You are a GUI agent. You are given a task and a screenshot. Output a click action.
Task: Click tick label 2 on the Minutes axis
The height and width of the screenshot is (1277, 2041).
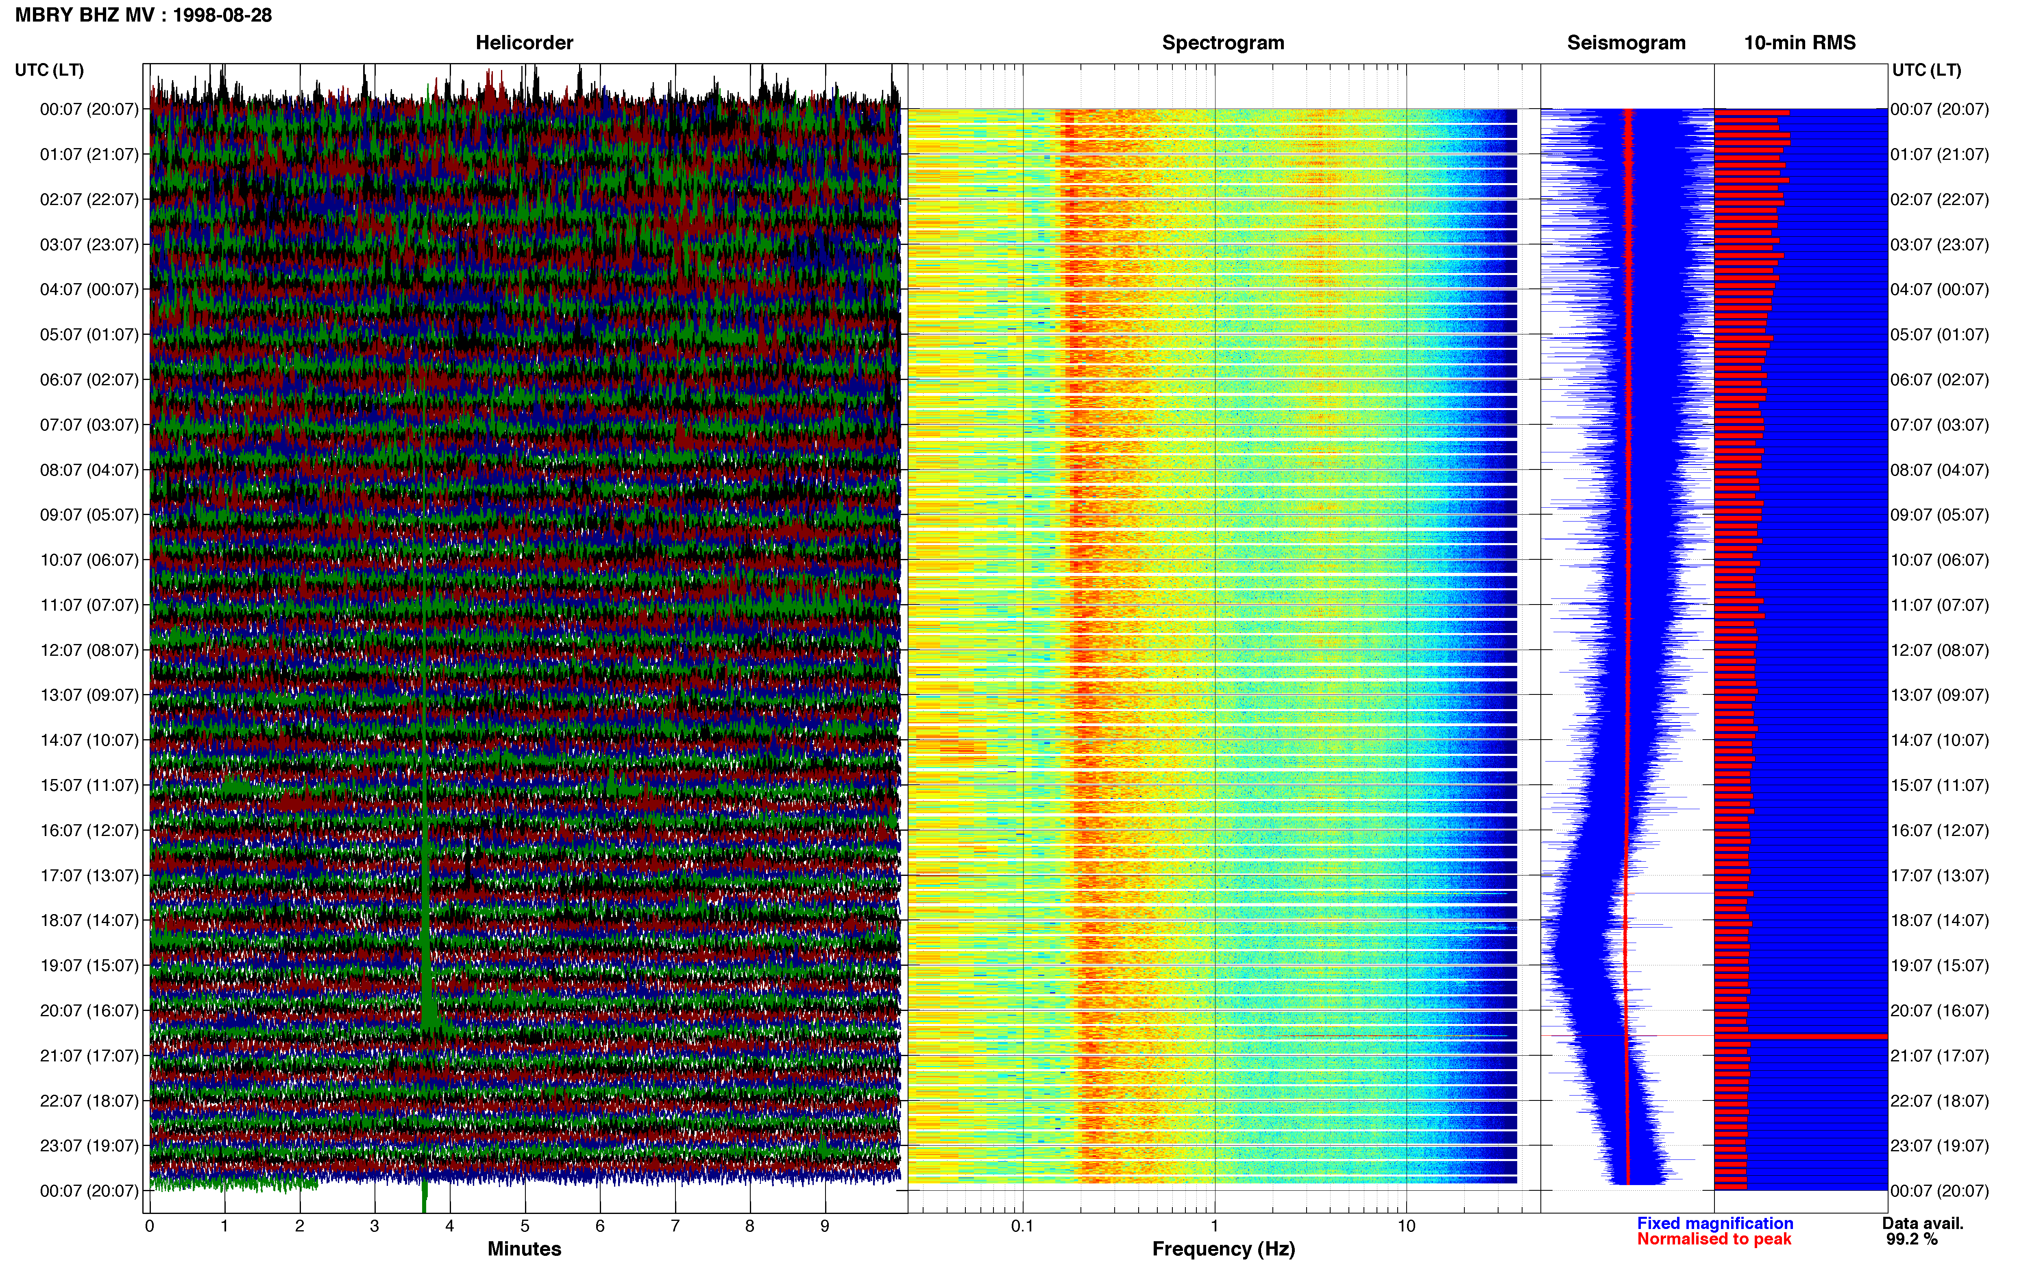300,1226
